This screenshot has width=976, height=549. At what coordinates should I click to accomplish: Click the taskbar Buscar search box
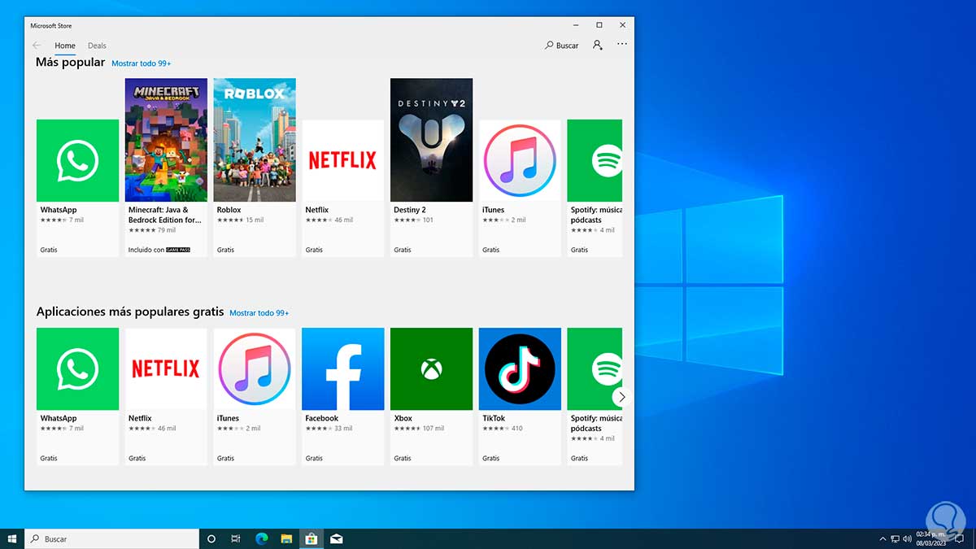tap(111, 538)
